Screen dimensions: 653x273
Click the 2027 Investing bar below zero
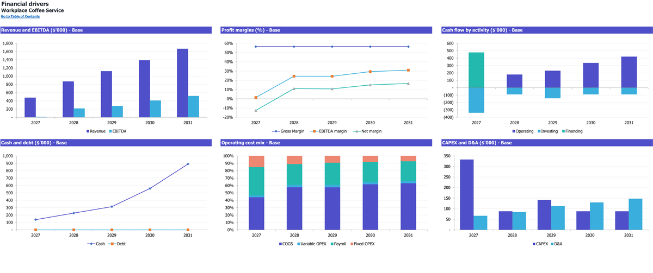[476, 100]
